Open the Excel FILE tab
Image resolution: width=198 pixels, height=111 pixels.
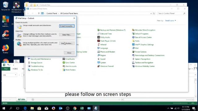tap(6, 69)
